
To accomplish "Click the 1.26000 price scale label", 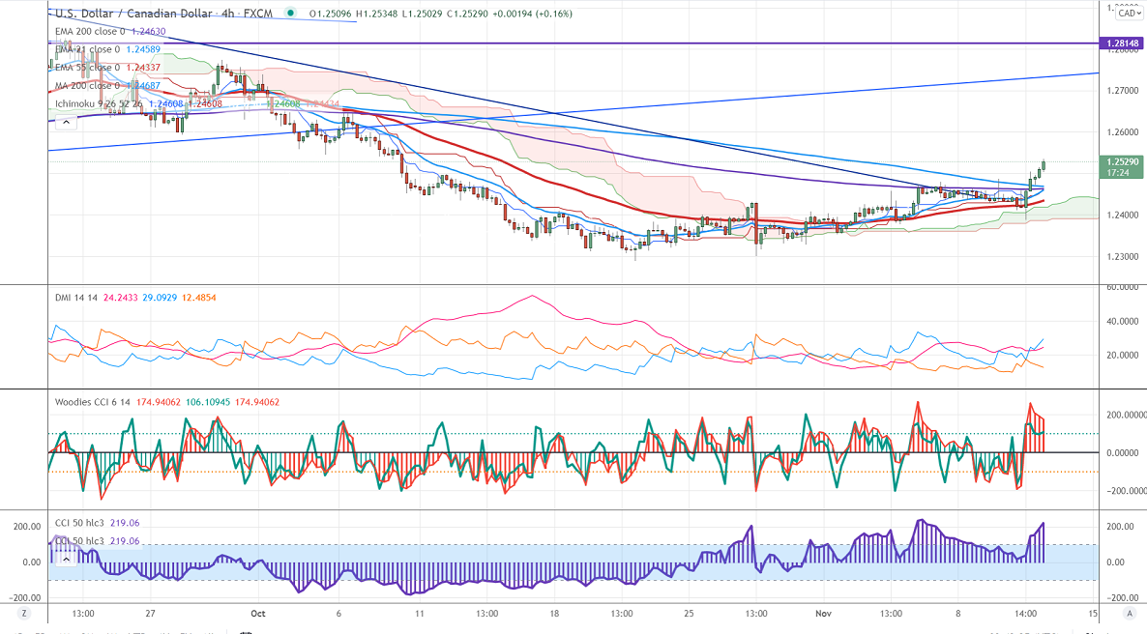I will tap(1122, 132).
